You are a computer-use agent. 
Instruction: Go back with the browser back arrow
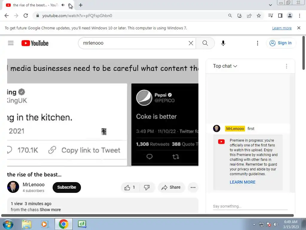click(x=7, y=16)
